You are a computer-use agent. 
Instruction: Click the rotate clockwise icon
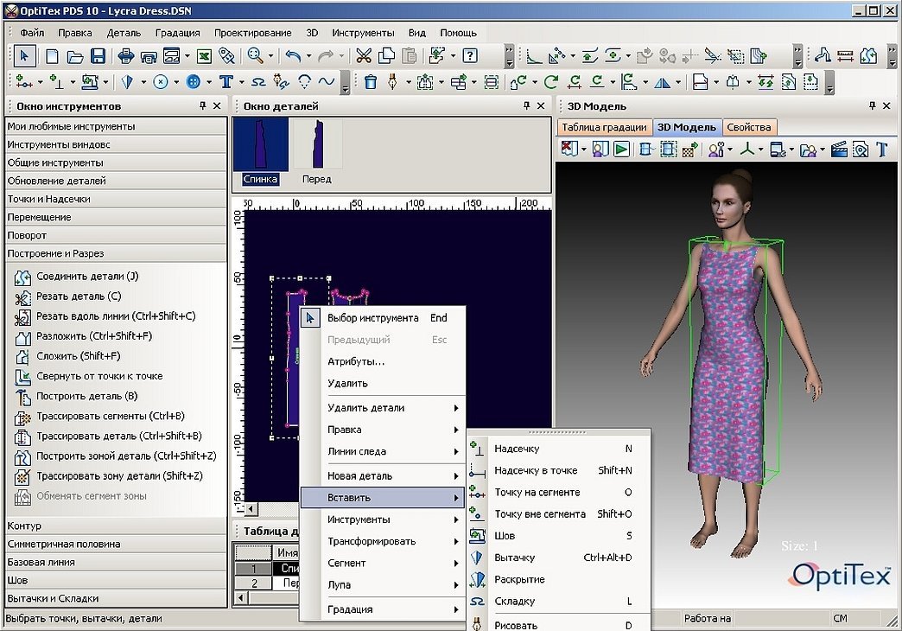[551, 82]
